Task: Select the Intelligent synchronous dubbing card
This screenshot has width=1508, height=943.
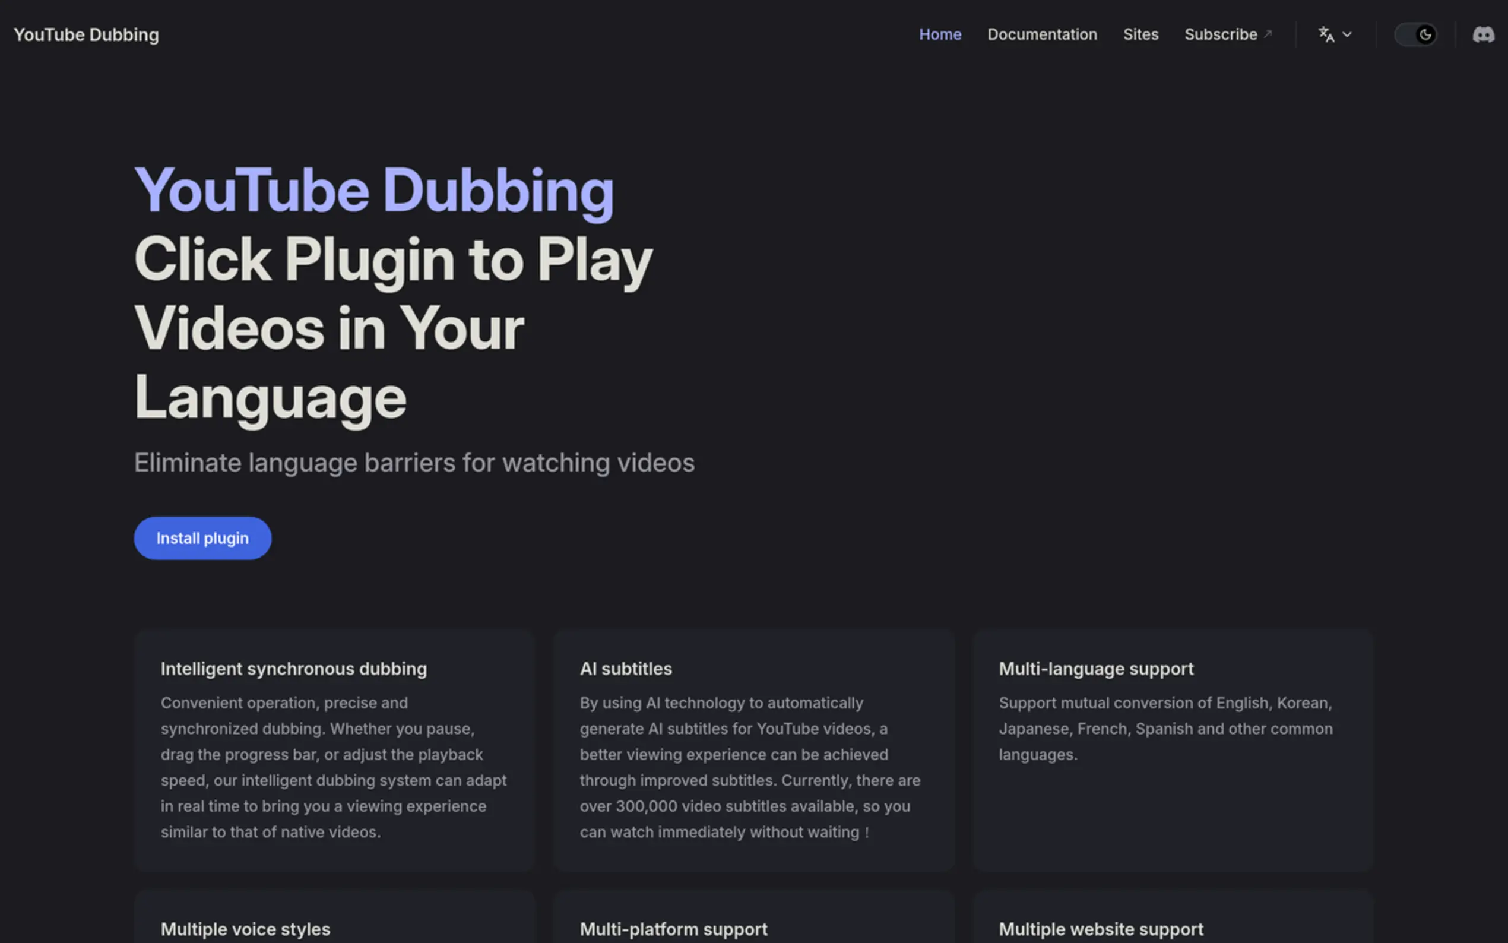Action: [x=334, y=749]
